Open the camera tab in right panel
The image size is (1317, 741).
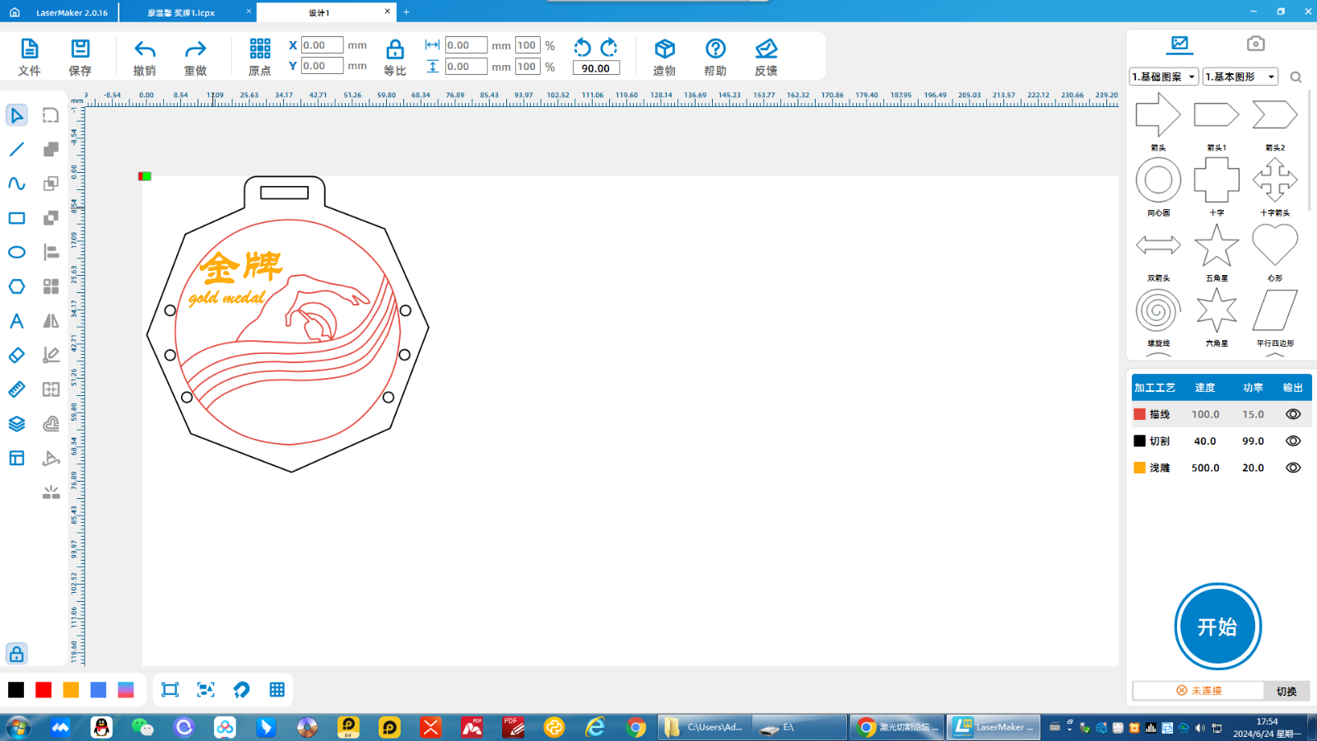[1255, 44]
